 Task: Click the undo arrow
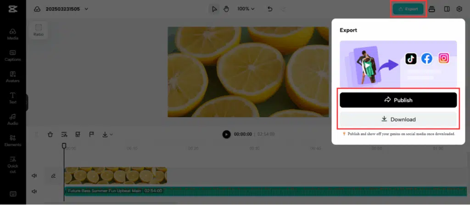coord(270,9)
